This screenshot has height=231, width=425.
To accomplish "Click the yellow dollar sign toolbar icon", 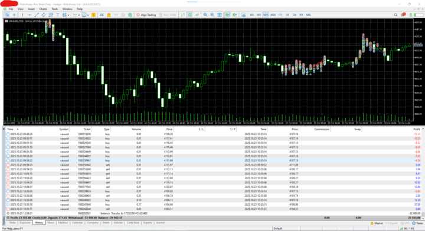I will point(93,15).
